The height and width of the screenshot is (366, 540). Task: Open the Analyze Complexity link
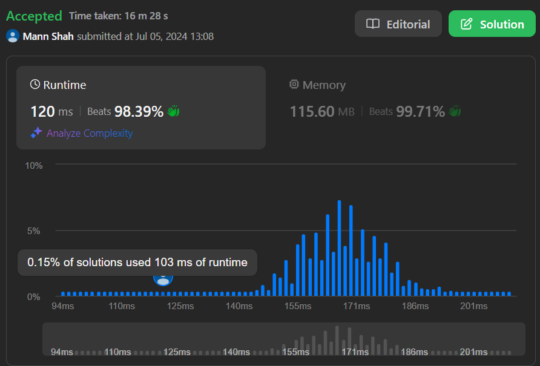pos(89,133)
